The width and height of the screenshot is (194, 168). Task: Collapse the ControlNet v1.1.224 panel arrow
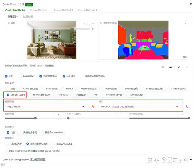[x=191, y=4]
